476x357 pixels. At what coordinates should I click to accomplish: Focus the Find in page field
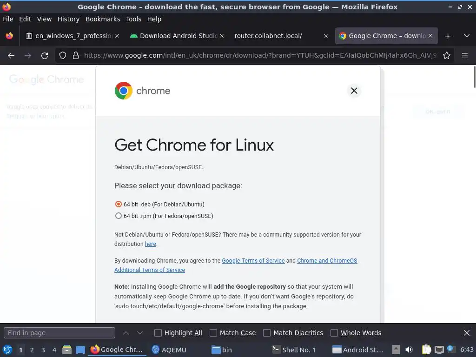[x=59, y=333]
